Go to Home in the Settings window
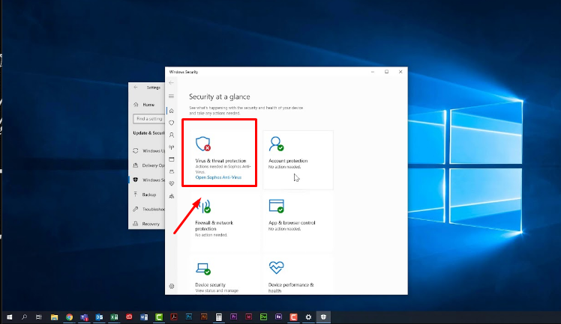 pos(147,105)
